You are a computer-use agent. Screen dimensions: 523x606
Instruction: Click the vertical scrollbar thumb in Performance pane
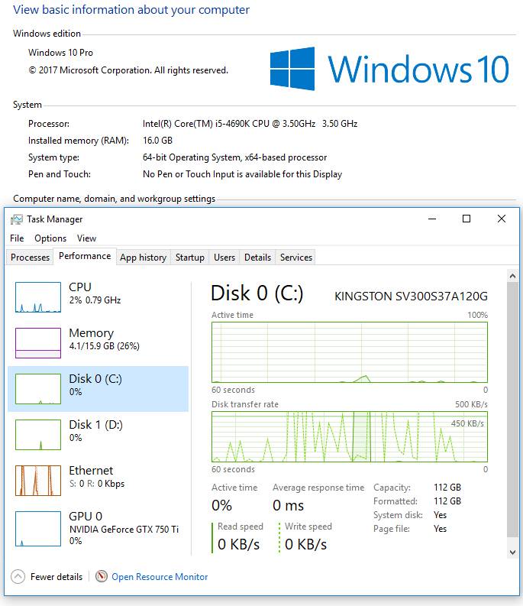[512, 410]
